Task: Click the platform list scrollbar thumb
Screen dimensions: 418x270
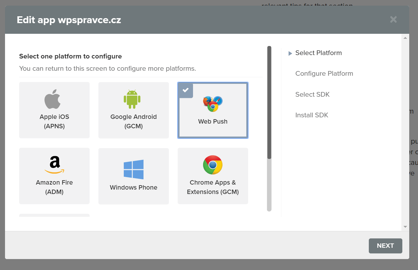Action: click(x=269, y=103)
